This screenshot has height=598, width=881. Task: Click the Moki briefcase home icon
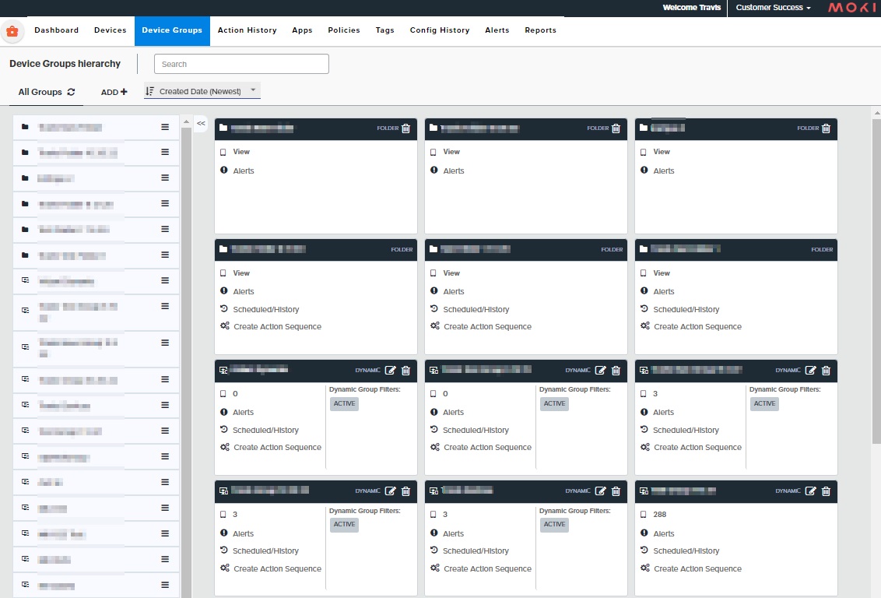coord(12,31)
